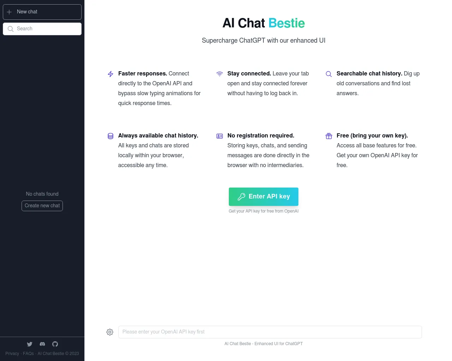The height and width of the screenshot is (361, 452).
Task: Click the search magnifier in the sidebar
Action: tap(11, 29)
